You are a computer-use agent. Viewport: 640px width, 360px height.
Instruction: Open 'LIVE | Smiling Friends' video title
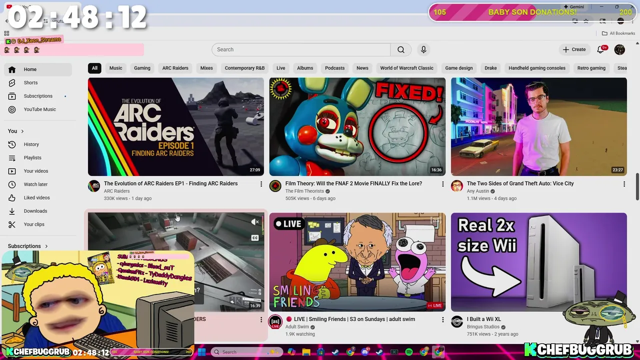[350, 319]
